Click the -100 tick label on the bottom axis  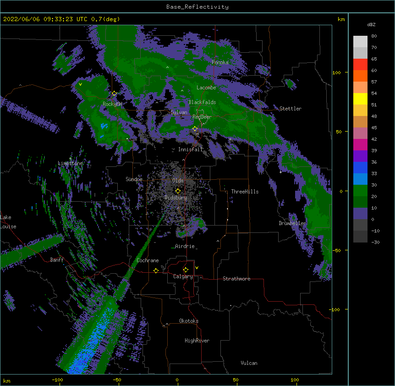[x=57, y=380]
